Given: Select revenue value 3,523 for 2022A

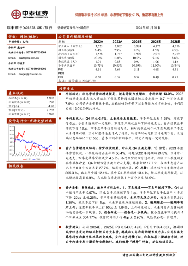Looking at the screenshot, I should tap(99, 46).
